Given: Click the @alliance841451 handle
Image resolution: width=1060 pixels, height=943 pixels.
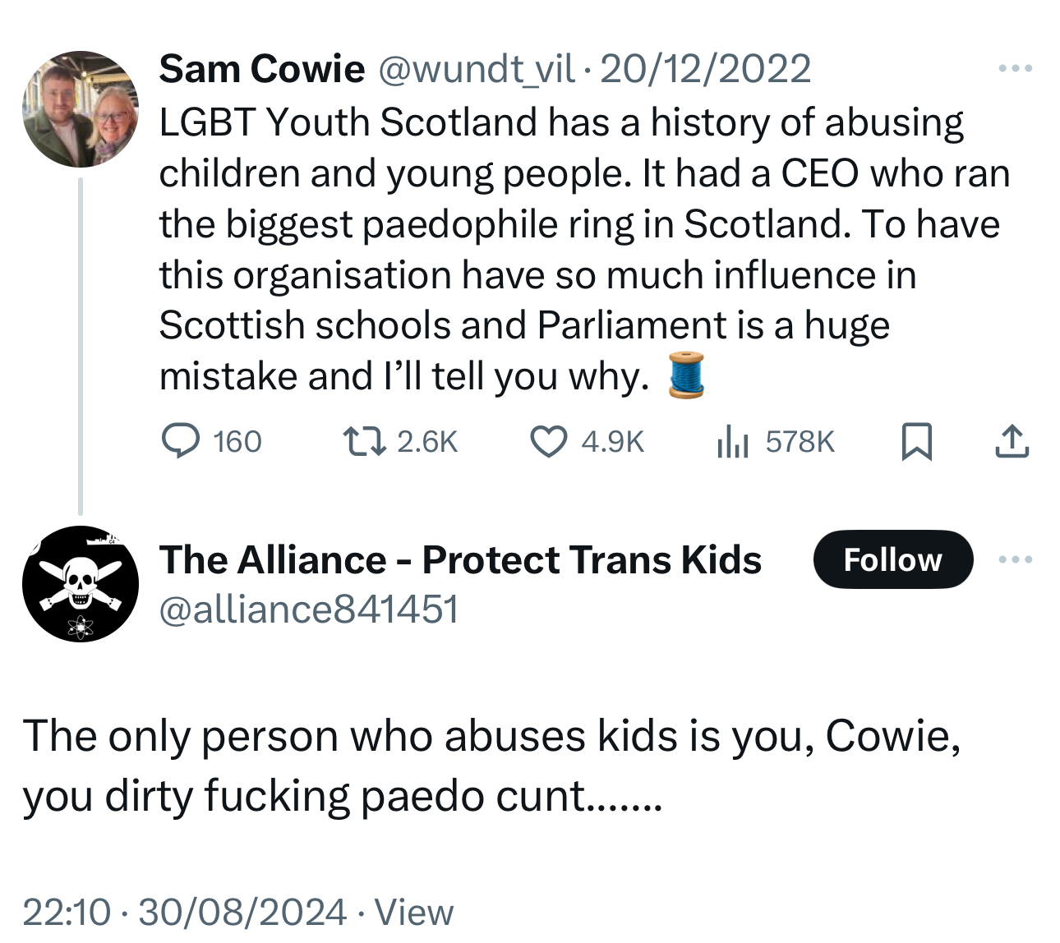Looking at the screenshot, I should (x=308, y=609).
